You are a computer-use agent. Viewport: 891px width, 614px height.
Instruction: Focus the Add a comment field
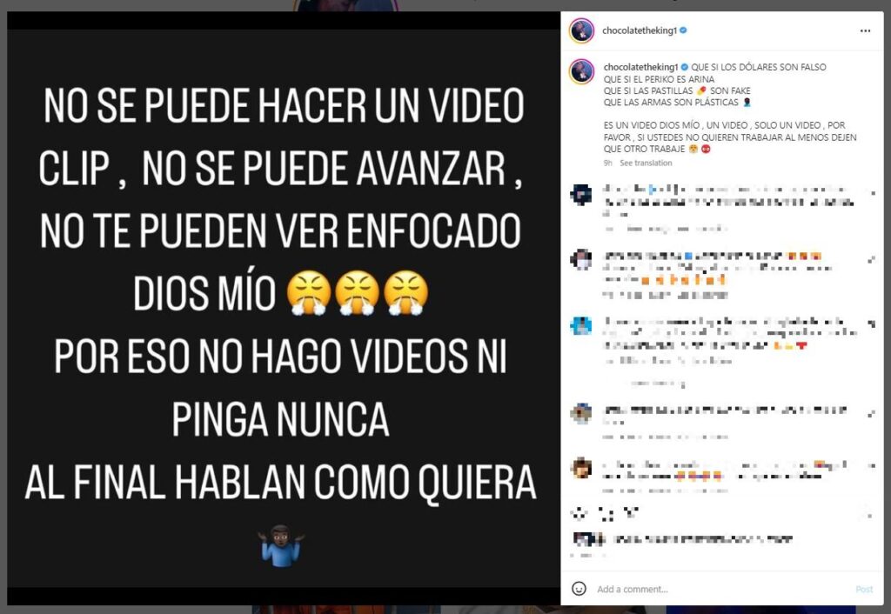[x=721, y=589]
